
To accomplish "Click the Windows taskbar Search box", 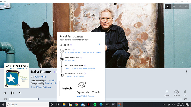I will tap(27, 105).
